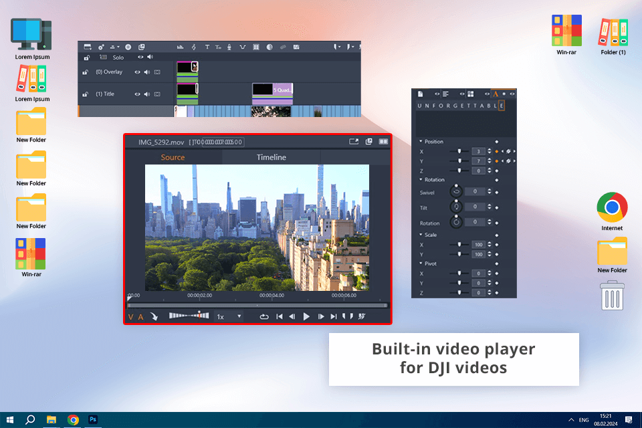Open the audio mixer bars icon
642x428 pixels.
click(x=180, y=47)
